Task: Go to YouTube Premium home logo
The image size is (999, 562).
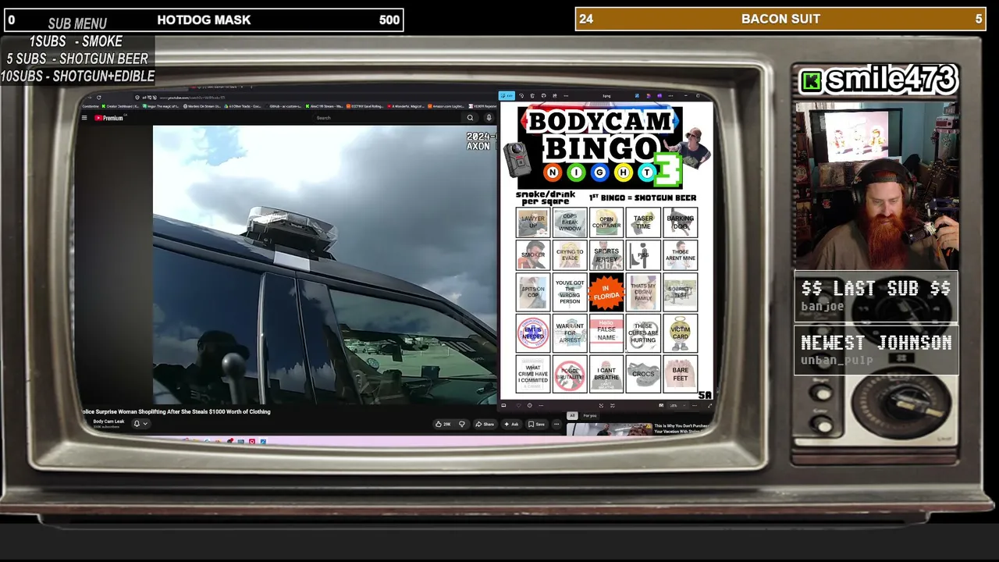Action: (x=109, y=118)
